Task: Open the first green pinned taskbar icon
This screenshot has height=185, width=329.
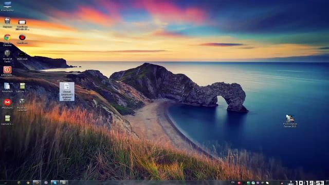Action: (x=19, y=183)
